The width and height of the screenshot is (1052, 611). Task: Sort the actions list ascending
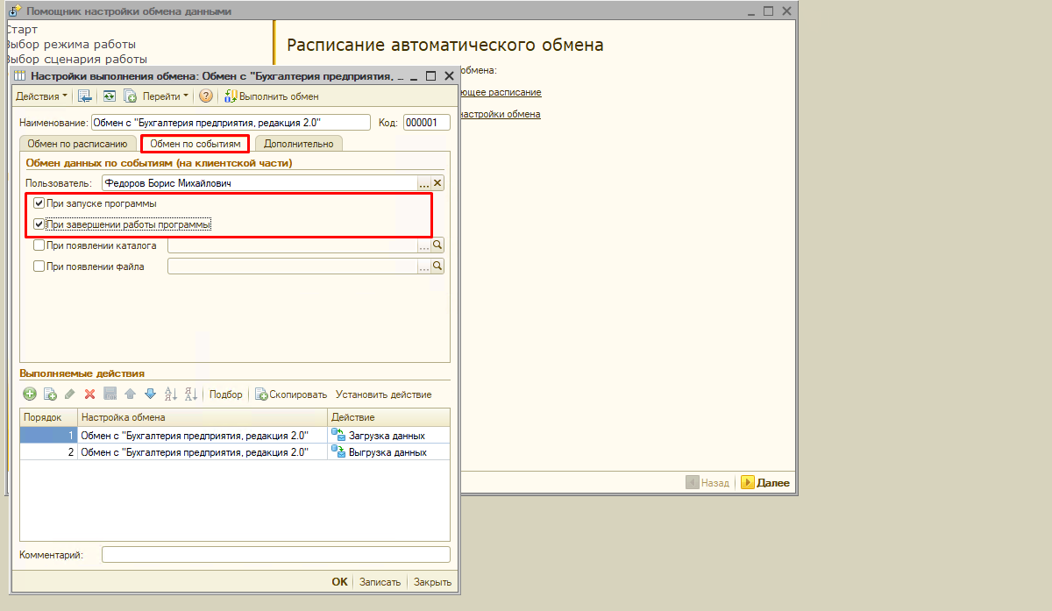[171, 394]
